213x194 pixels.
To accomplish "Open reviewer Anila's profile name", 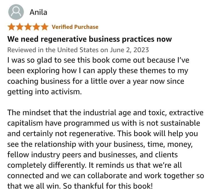I will pyautogui.click(x=38, y=12).
